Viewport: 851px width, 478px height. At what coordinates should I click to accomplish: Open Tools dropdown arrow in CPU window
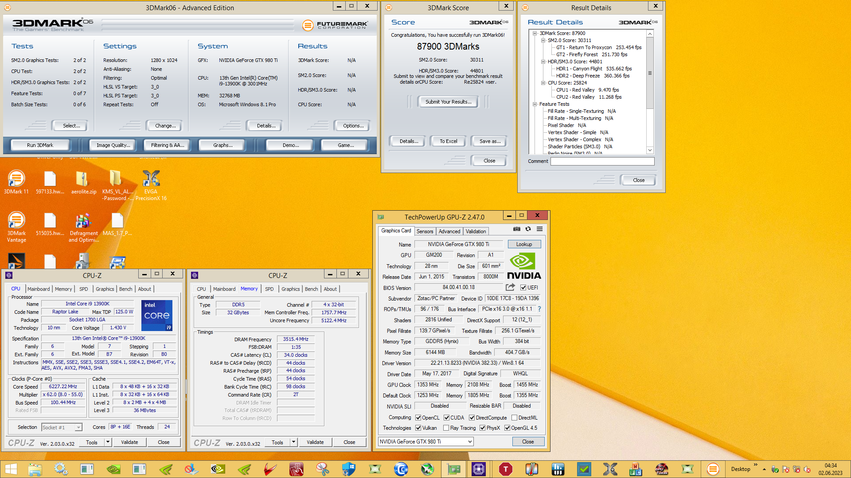(x=107, y=442)
